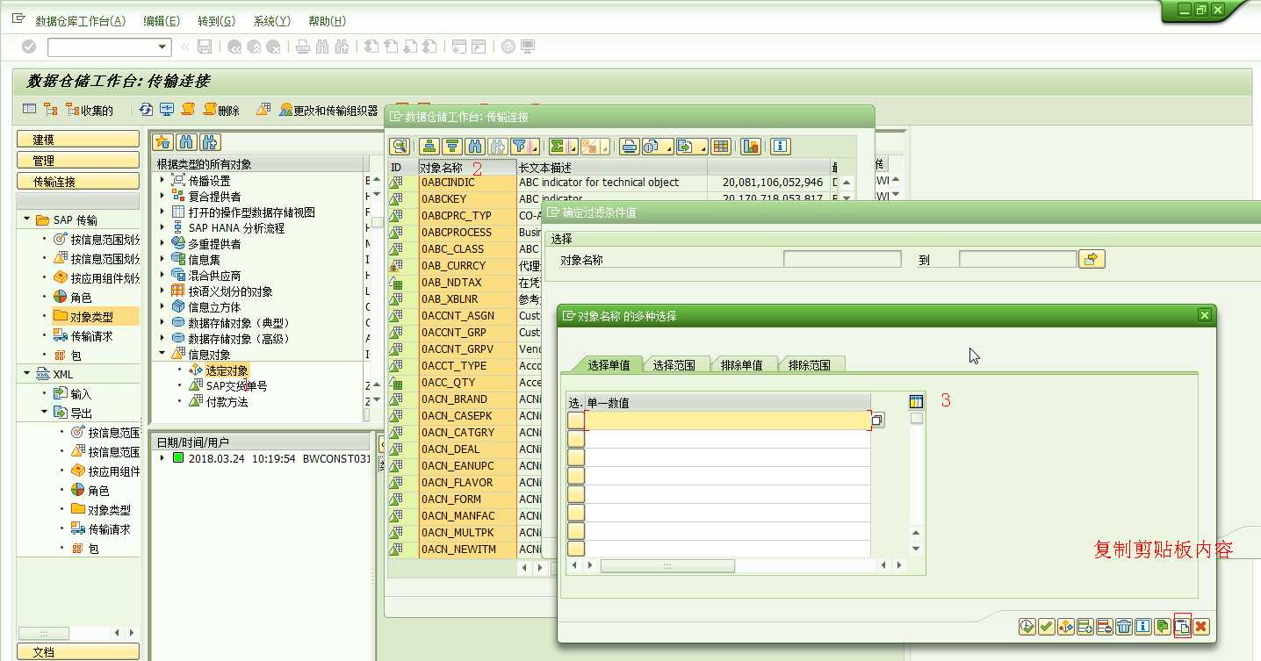Click the value help button beside the first 单一数值 field
Viewport: 1261px width, 661px height.
(x=878, y=420)
